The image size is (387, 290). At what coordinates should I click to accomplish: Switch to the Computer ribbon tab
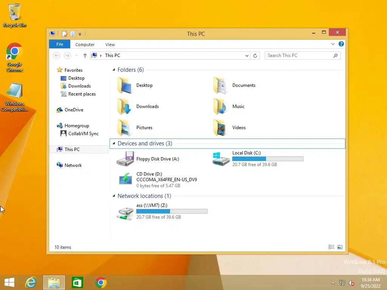coord(85,45)
